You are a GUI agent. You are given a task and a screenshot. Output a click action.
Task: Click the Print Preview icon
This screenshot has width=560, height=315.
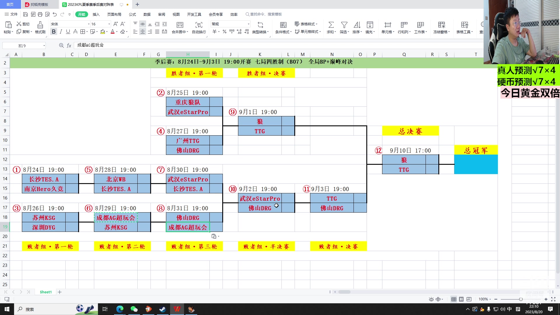click(47, 14)
